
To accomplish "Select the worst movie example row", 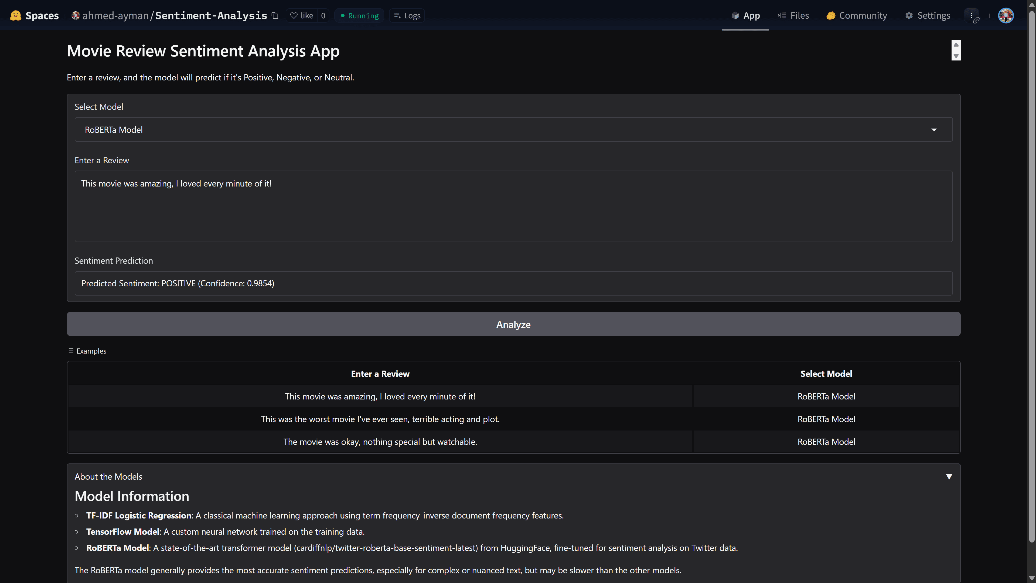I will point(380,419).
